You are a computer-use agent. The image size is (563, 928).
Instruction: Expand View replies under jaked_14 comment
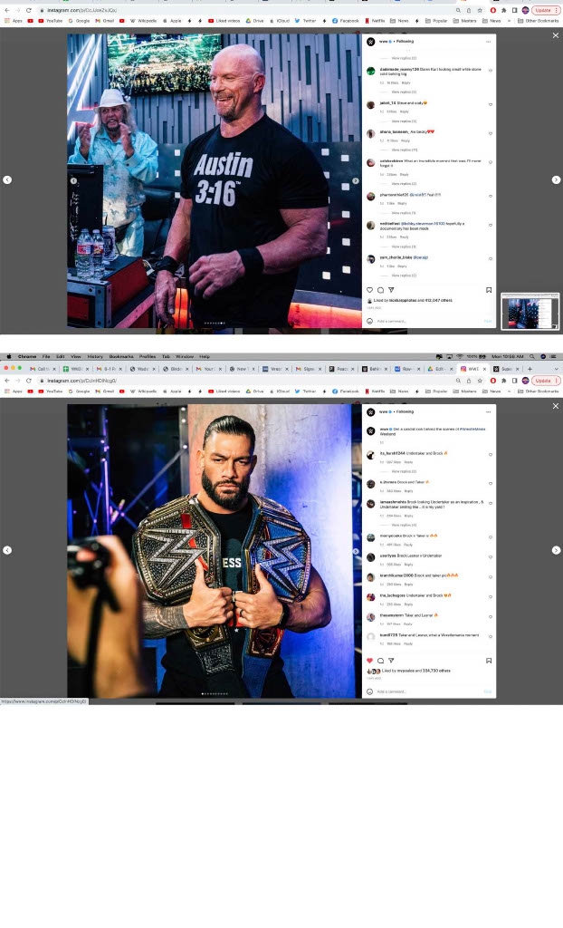[x=404, y=121]
